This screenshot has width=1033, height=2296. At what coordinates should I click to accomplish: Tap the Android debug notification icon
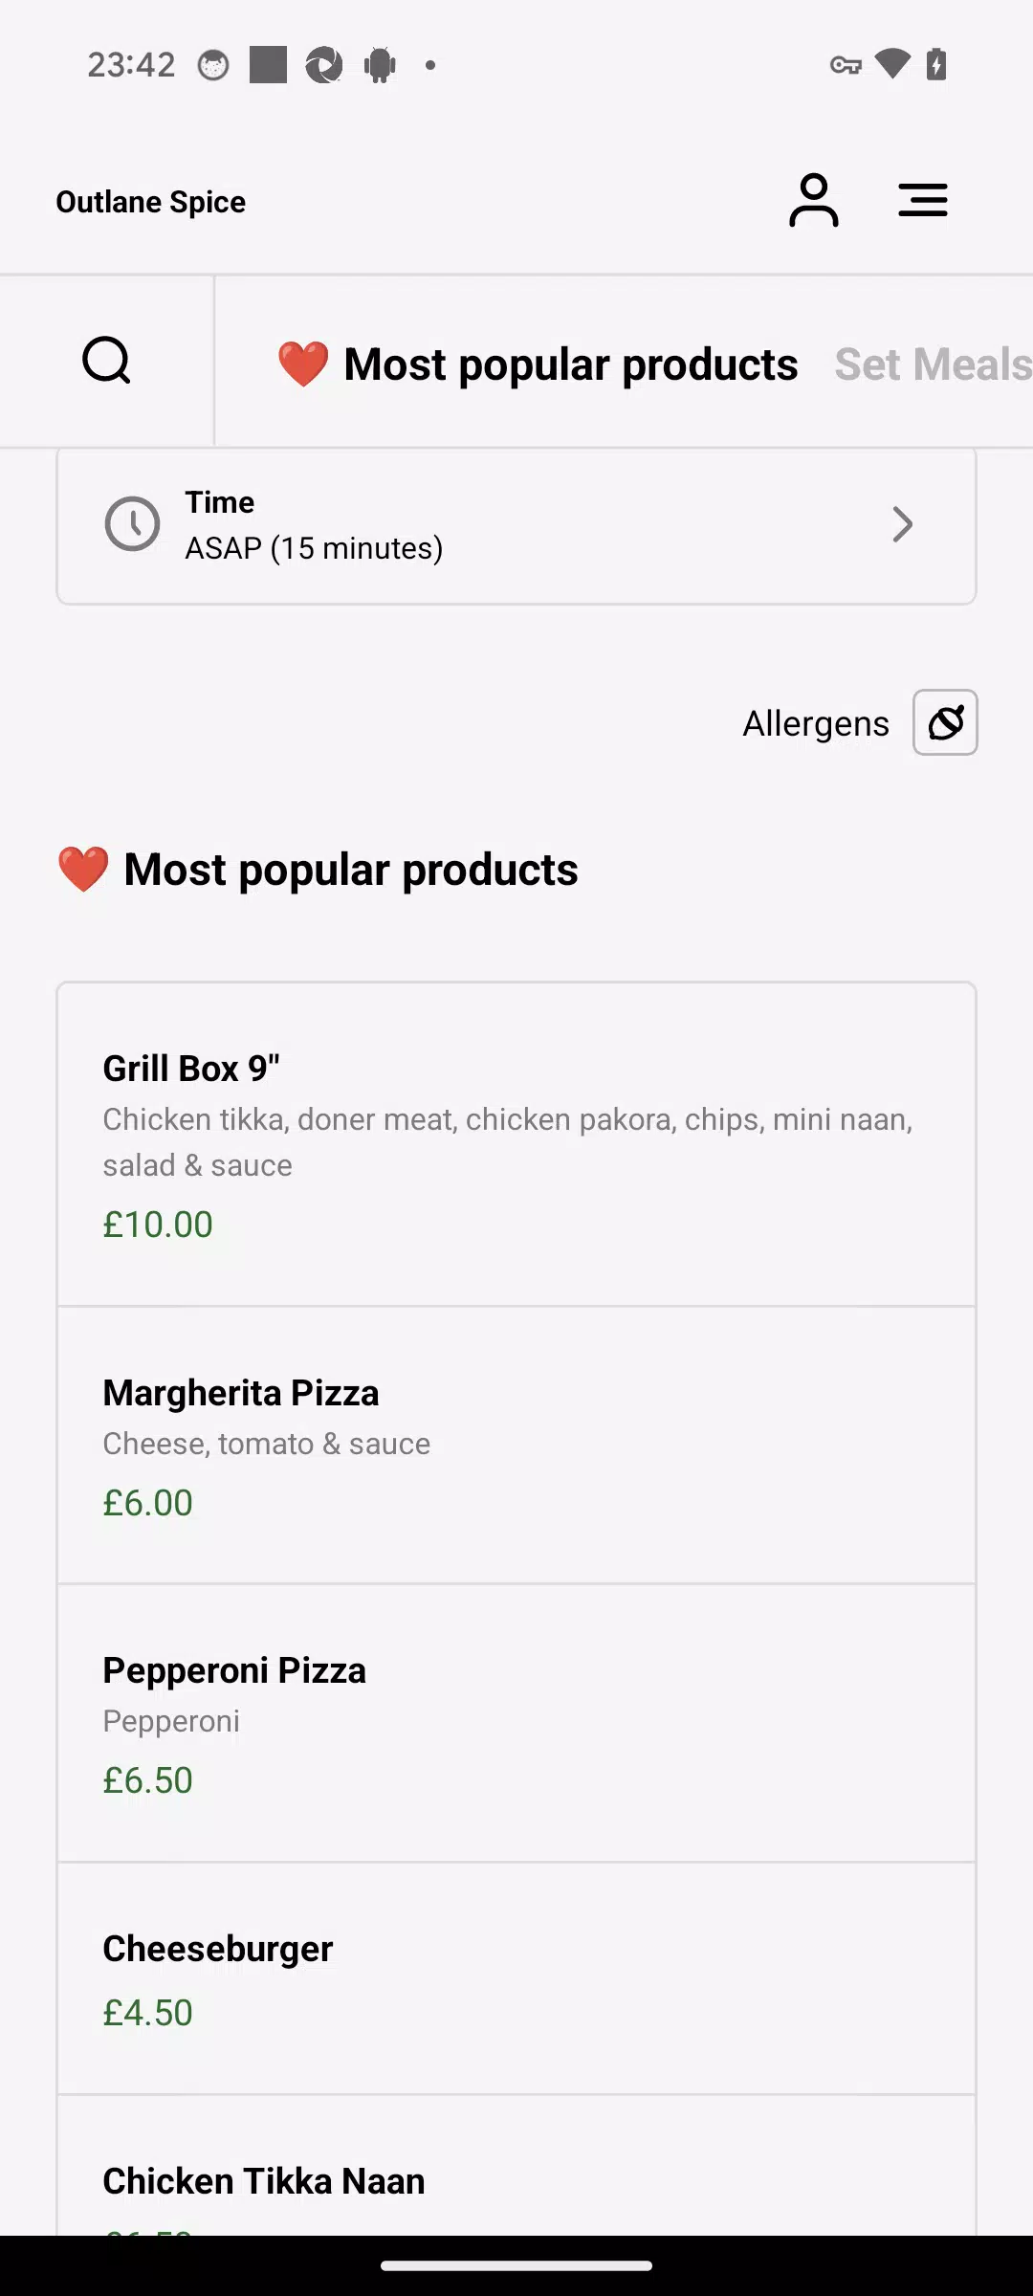[x=380, y=65]
